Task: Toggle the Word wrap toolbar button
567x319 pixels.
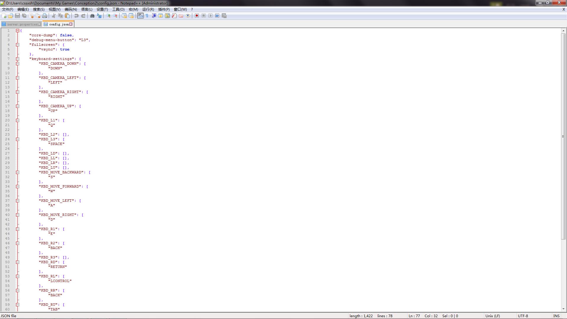Action: click(x=140, y=16)
